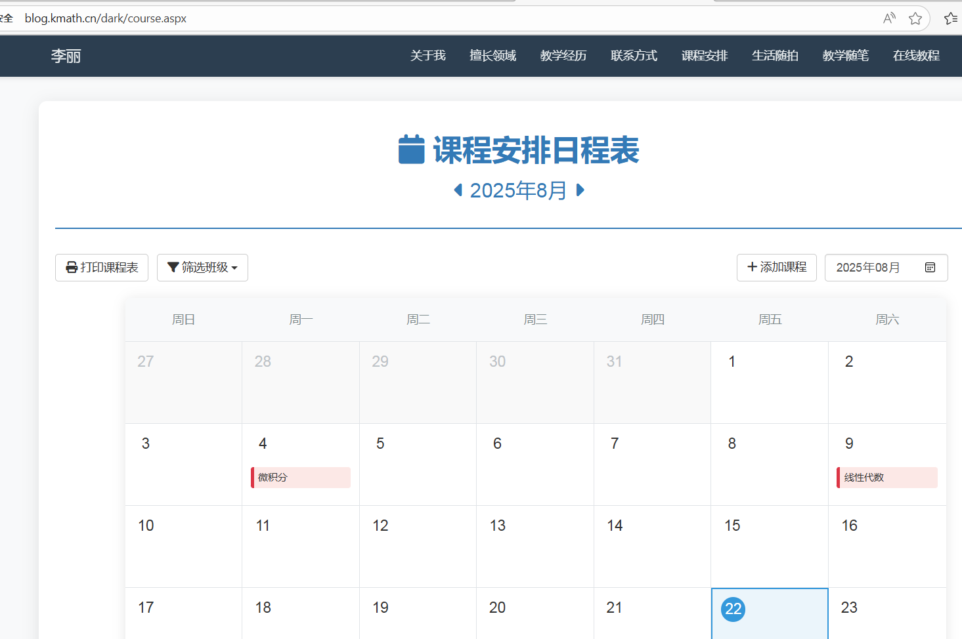This screenshot has height=639, width=962.
Task: Expand the 筛选班级 filter dropdown
Action: 202,268
